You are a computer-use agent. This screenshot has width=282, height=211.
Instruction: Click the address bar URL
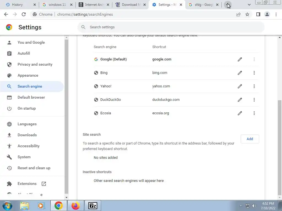[85, 14]
